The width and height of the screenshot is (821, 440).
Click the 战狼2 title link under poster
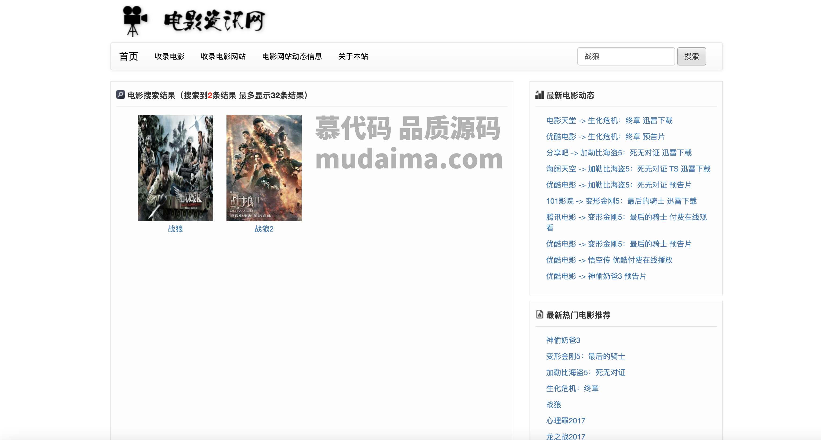click(264, 229)
